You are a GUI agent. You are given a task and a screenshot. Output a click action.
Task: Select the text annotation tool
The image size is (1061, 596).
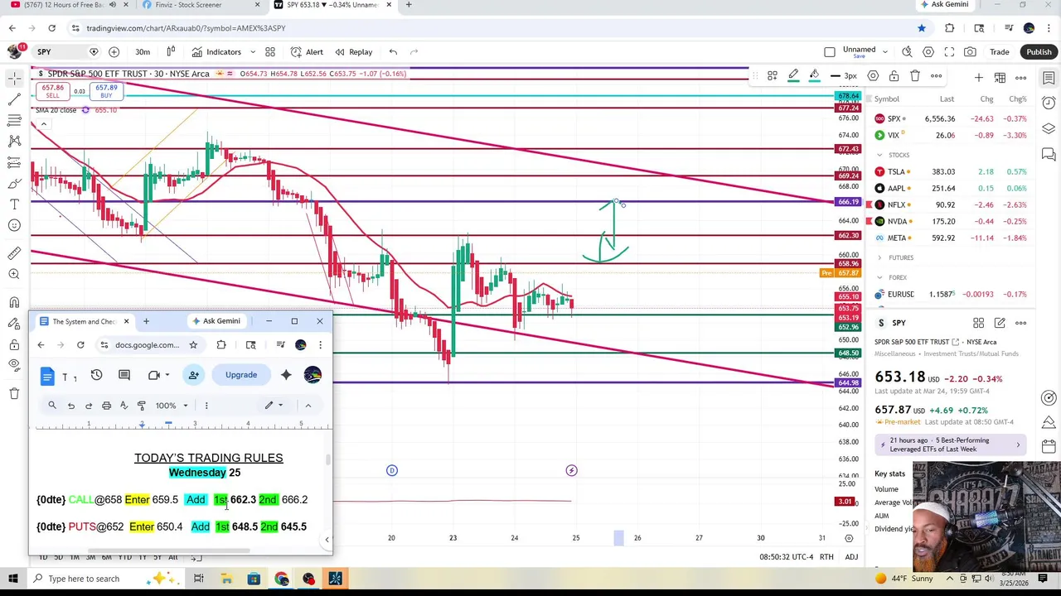[x=14, y=204]
